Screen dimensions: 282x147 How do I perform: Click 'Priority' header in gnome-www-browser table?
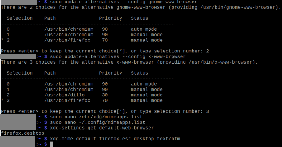tap(110, 18)
